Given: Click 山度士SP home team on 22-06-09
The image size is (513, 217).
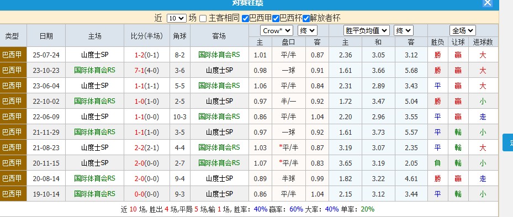Looking at the screenshot, I should (x=94, y=117).
